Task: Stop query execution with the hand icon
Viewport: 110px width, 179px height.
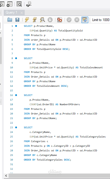Action: pos(50,20)
